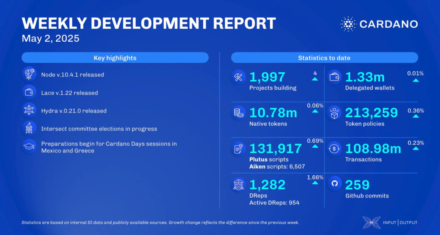Click the 259 commits figure

357,185
